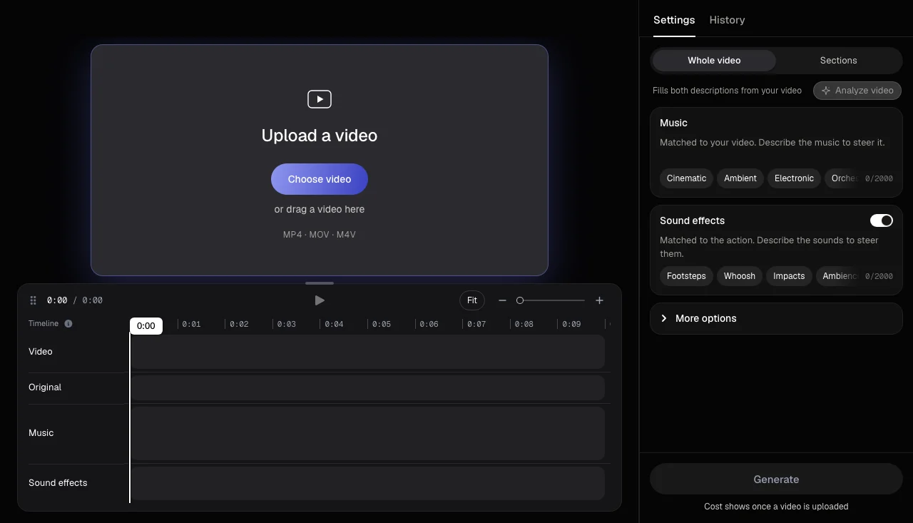Open the Settings tab
The height and width of the screenshot is (523, 913).
674,20
